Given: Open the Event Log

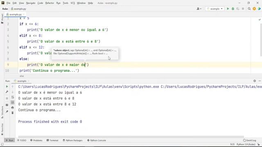Looking at the screenshot, I should click(250, 140).
